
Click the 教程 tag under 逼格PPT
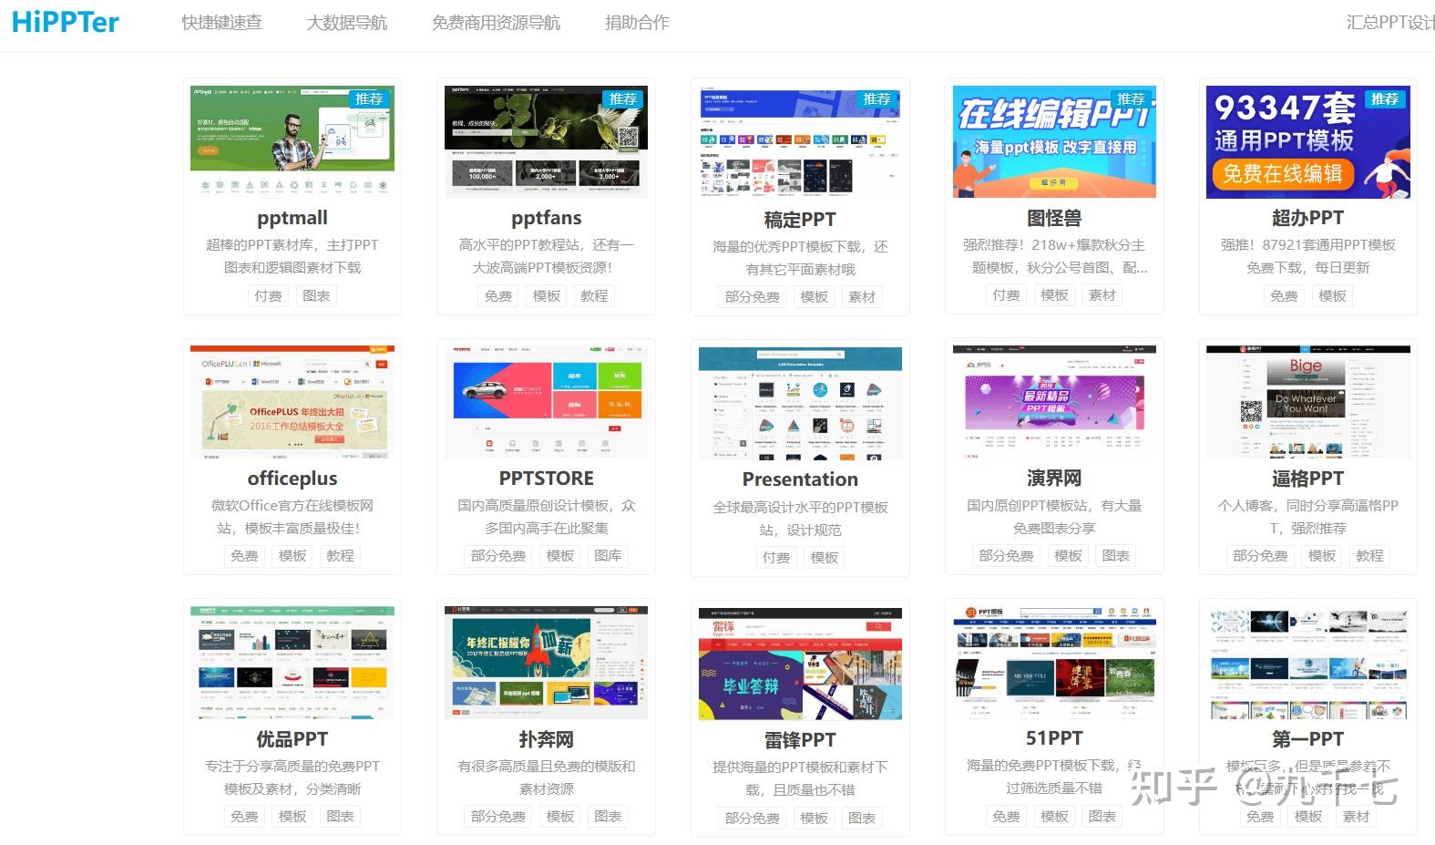1369,555
